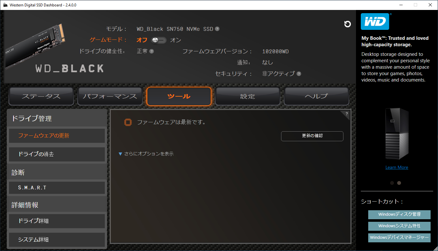The image size is (438, 251).
Task: Select the second ad carousel dot
Action: click(x=399, y=183)
